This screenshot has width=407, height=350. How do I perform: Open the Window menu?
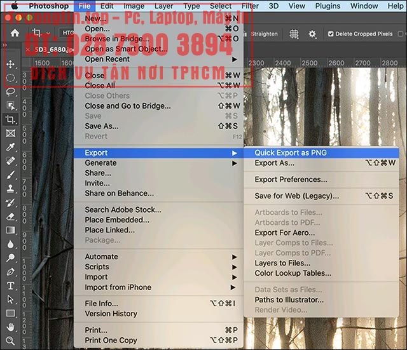coord(364,6)
